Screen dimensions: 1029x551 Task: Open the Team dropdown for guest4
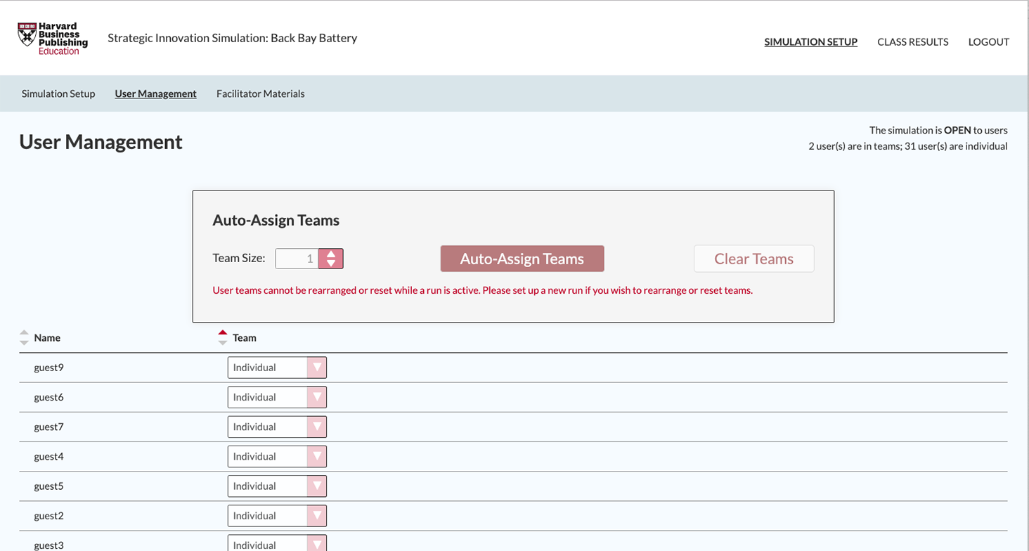point(277,456)
